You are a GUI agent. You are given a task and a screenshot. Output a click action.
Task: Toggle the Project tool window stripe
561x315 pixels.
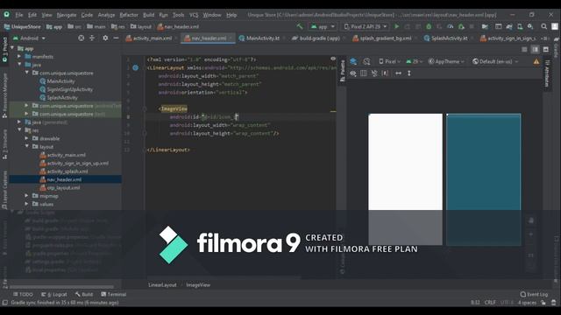(x=4, y=49)
